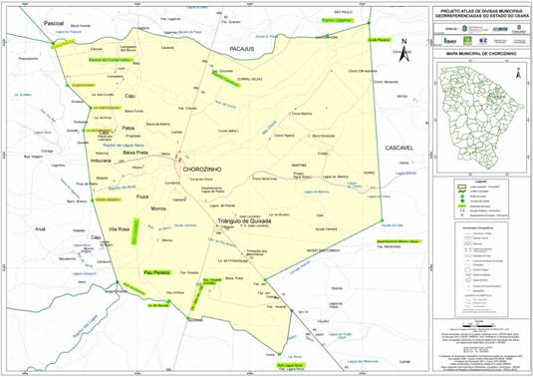Screen dimensions: 533x377
Task: Click the small north arrow in the Ceará inset map
Action: click(518, 74)
